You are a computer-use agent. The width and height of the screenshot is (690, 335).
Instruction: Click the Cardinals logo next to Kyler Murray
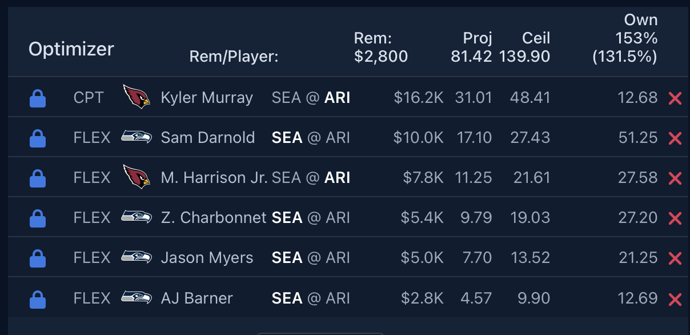pyautogui.click(x=136, y=97)
